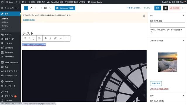
Task: Open Pages in sidebar
Action: pyautogui.click(x=11, y=39)
